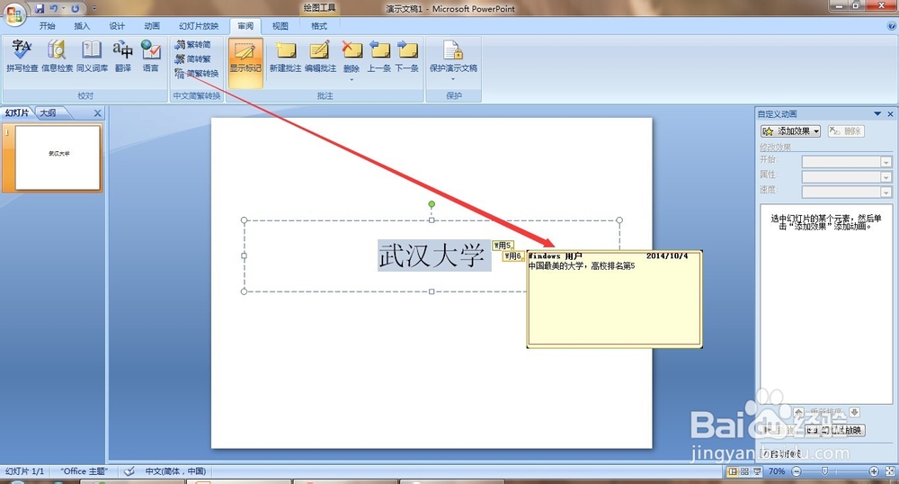This screenshot has width=899, height=484.
Task: Click the green rotation handle of text box
Action: tap(432, 204)
